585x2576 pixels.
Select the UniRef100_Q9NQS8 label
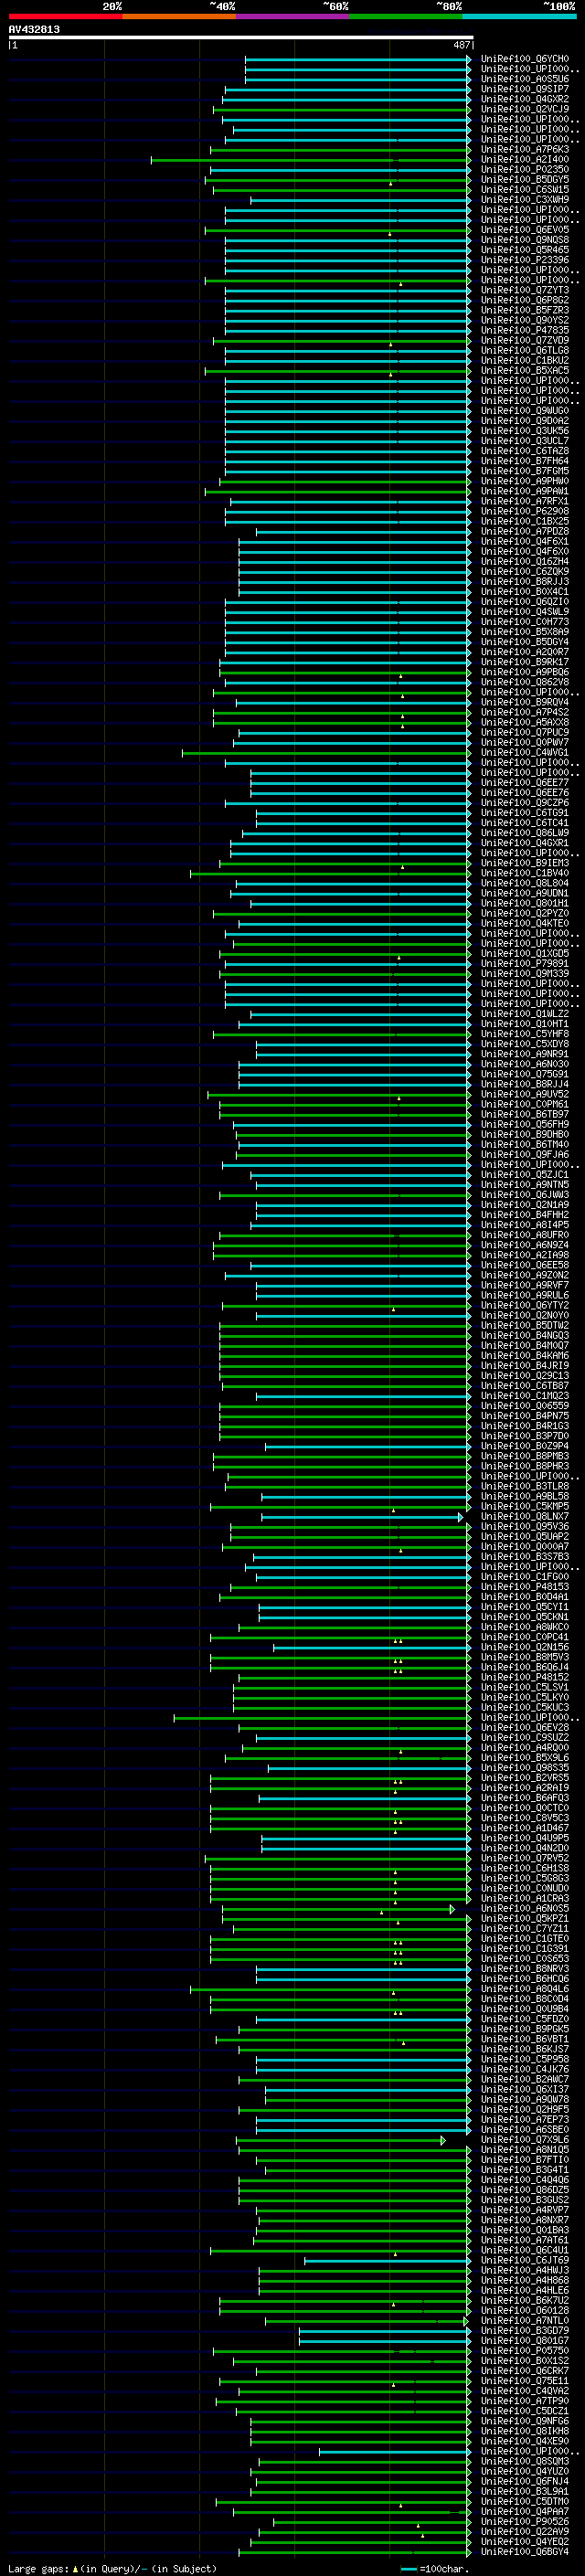click(x=524, y=240)
